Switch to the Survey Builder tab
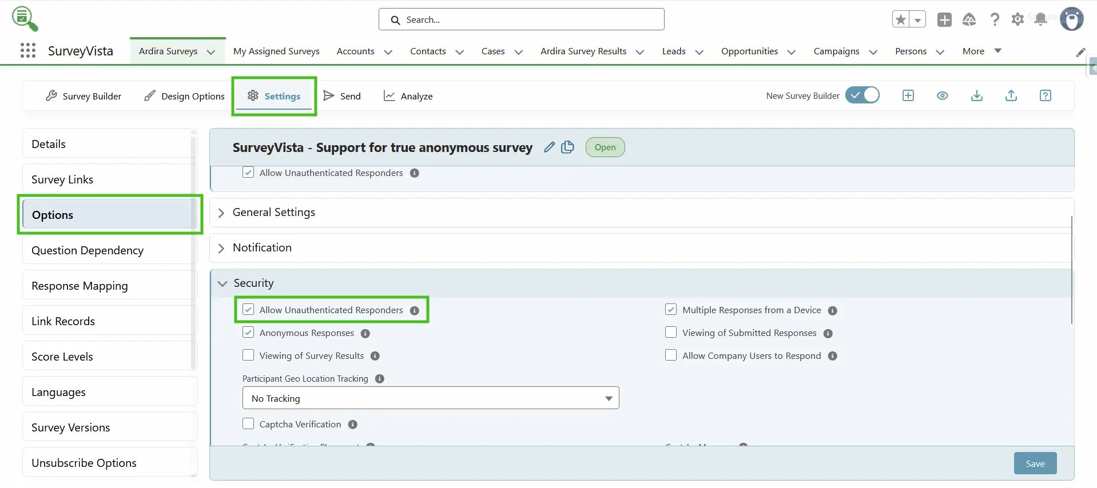Screen dimensions: 1097x488 click(x=84, y=96)
